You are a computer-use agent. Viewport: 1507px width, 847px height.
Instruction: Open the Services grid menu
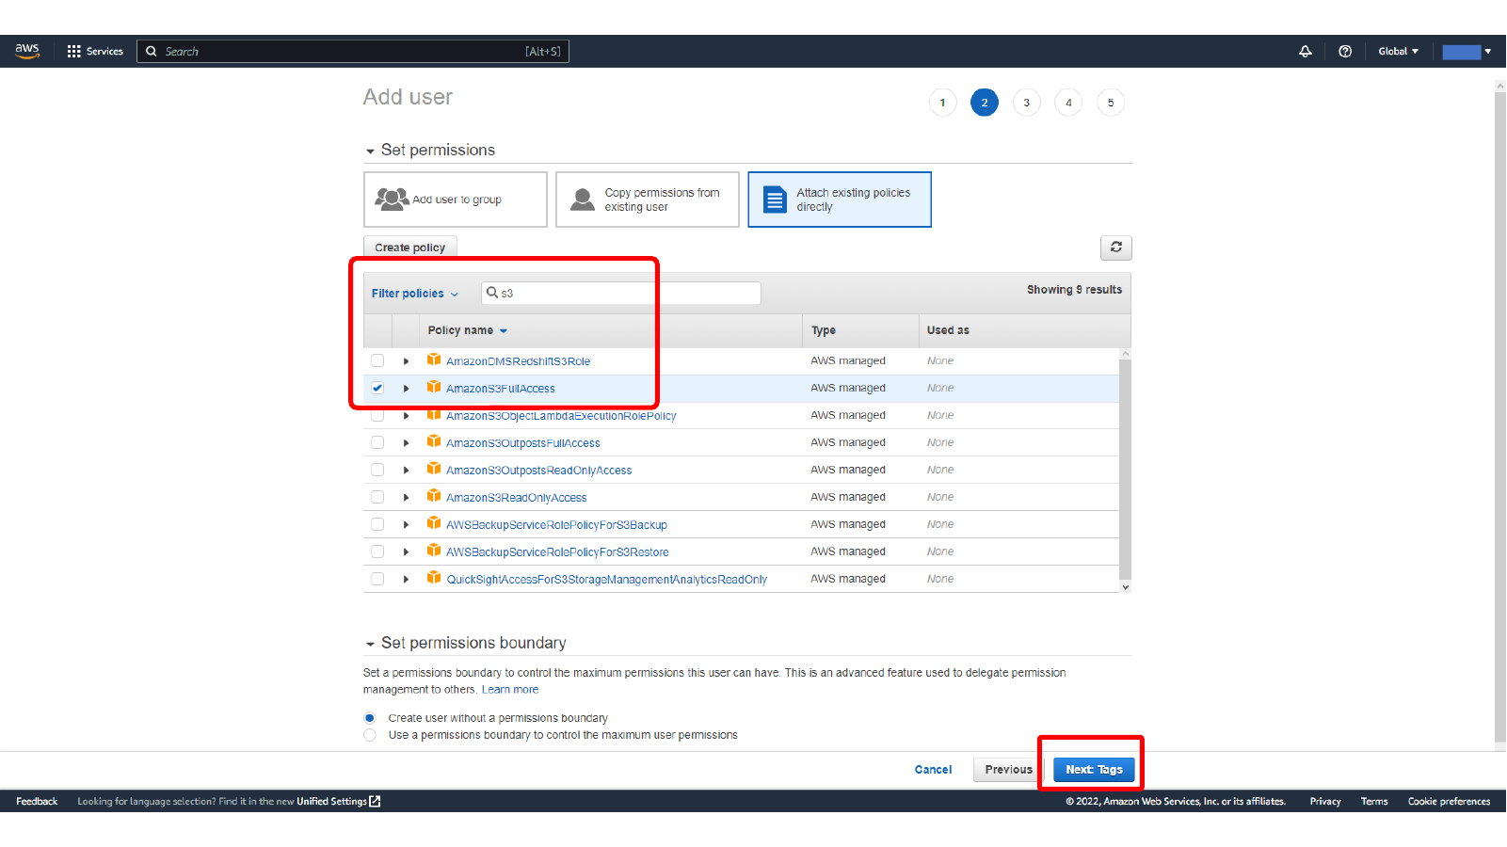click(x=95, y=52)
